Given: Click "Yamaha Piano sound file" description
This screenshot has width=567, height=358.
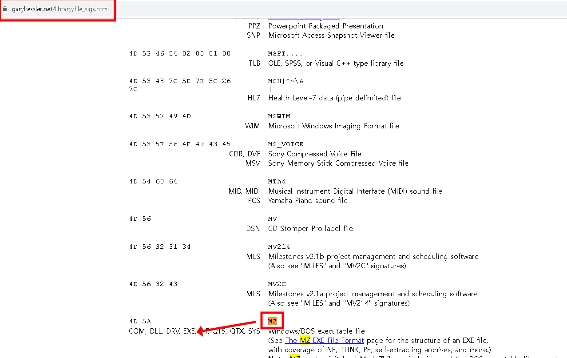Looking at the screenshot, I should click(x=308, y=200).
